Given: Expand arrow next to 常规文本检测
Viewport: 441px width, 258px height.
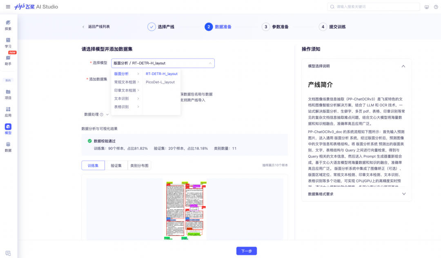Looking at the screenshot, I should (138, 82).
